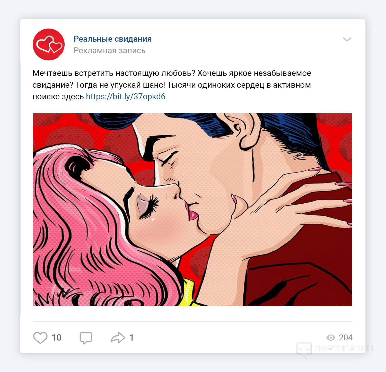
Task: Expand the post options chevron menu
Action: click(347, 39)
